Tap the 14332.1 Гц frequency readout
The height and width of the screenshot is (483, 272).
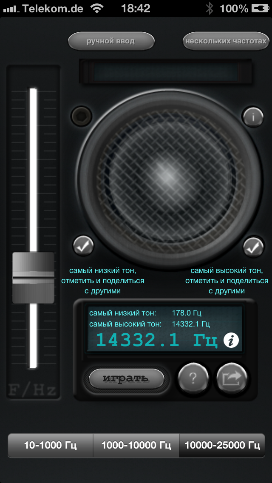click(x=157, y=341)
